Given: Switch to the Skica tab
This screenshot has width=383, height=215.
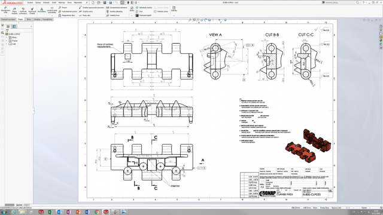Looking at the screenshot, I should coord(29,19).
